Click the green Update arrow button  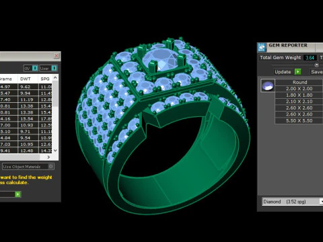point(297,72)
